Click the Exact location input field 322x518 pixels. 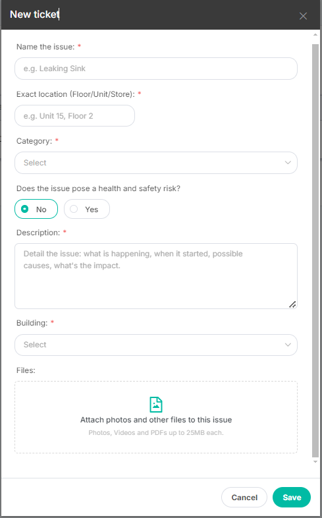tap(75, 115)
